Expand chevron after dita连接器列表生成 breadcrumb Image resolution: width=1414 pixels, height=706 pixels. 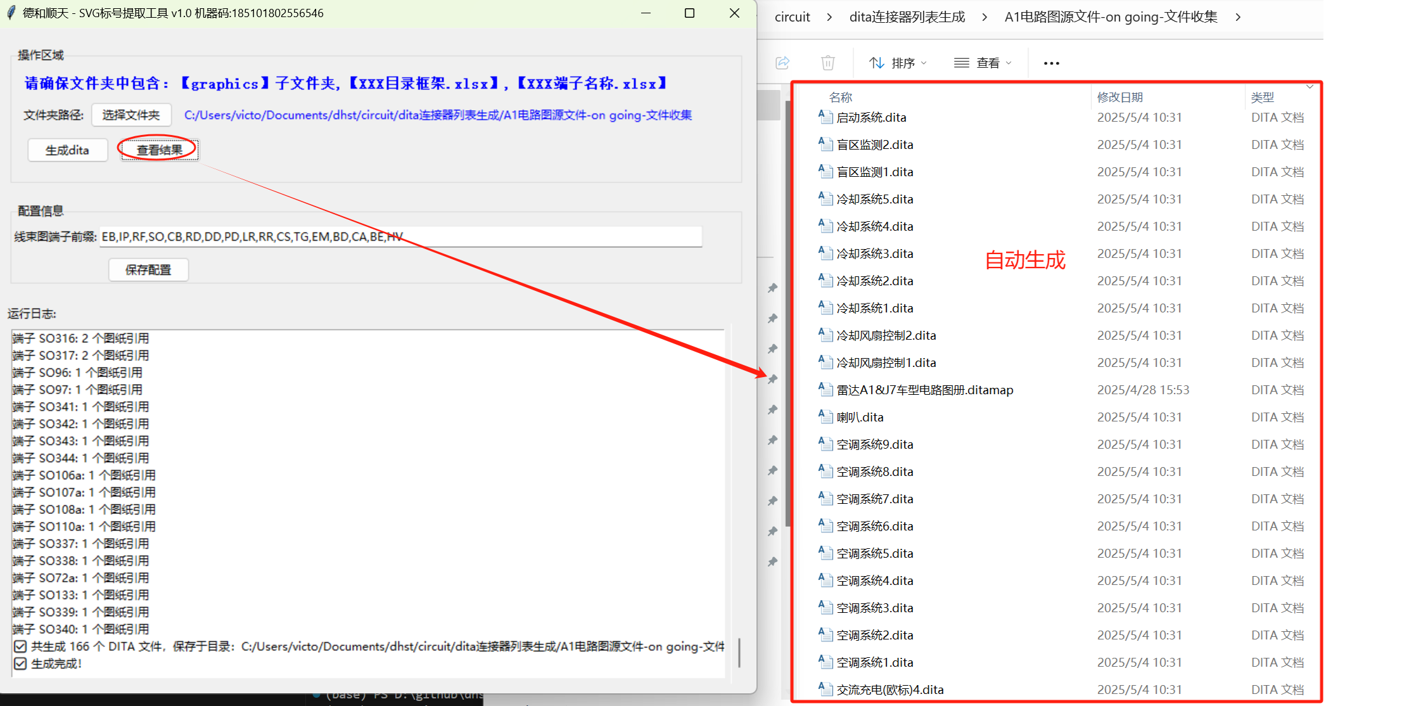tap(984, 17)
